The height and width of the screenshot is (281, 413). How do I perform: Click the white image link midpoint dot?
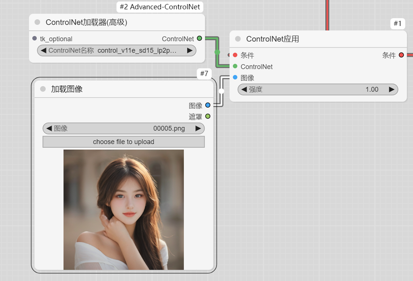[x=221, y=91]
